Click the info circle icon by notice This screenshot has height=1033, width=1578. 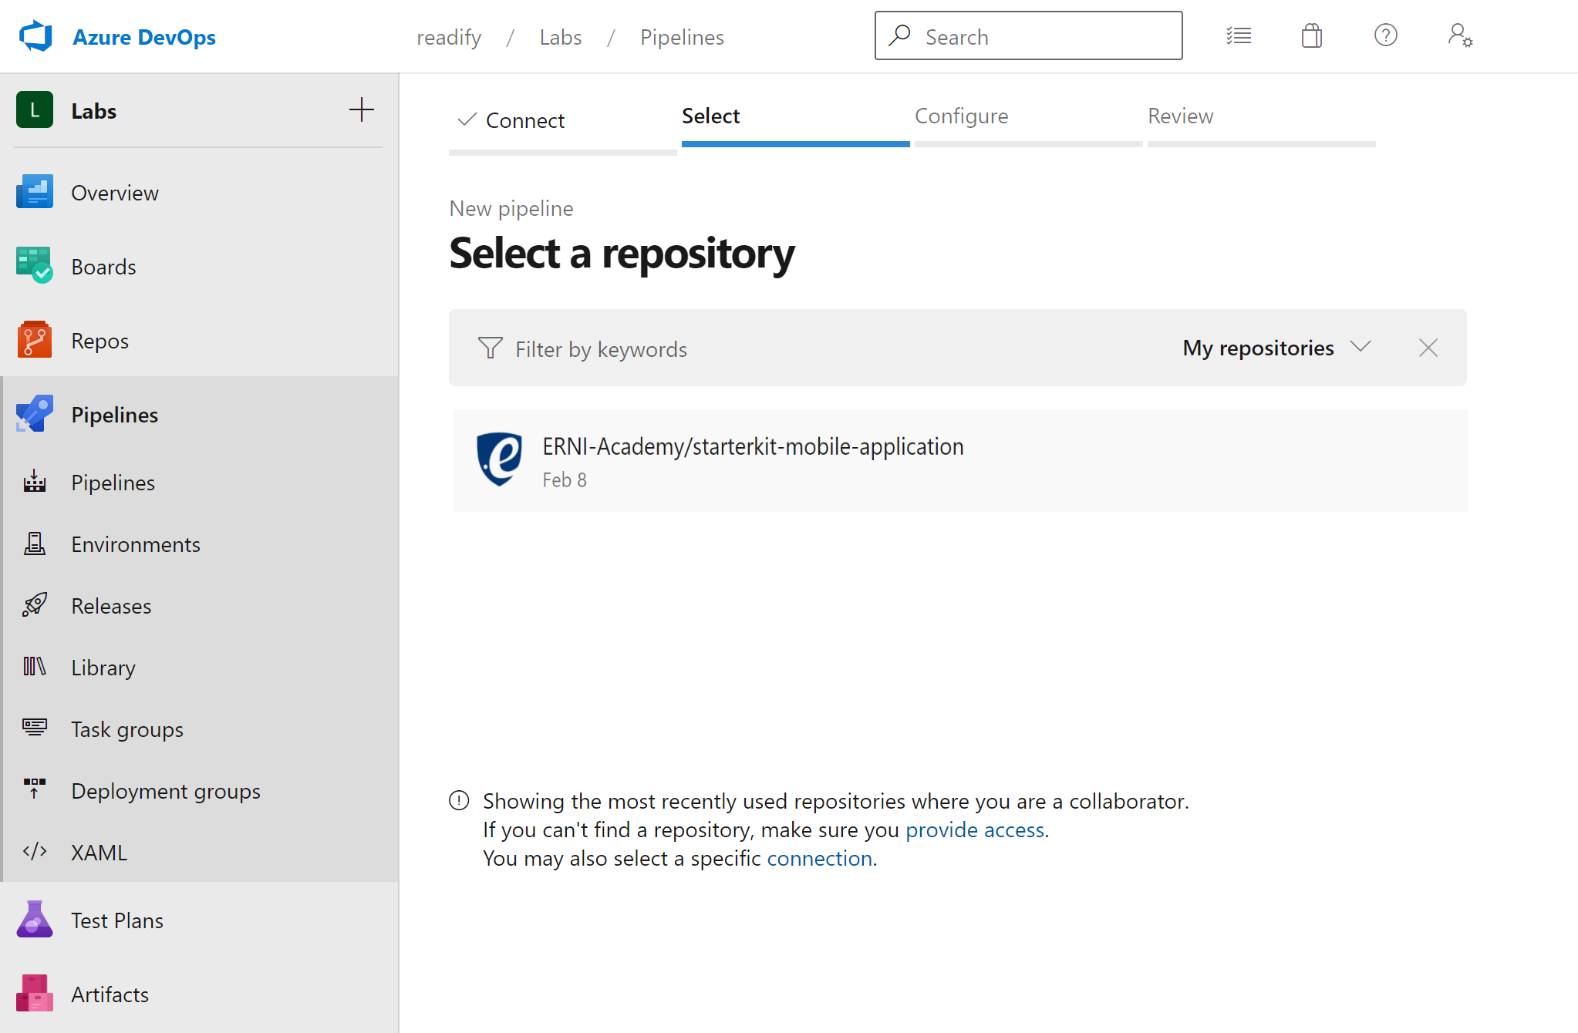click(459, 801)
